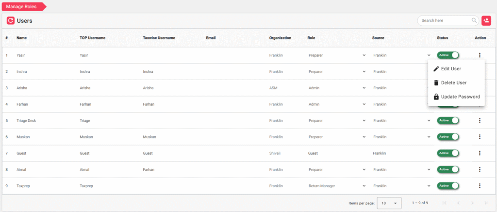Disable Active status for Guest user
Screen dimensions: 497x212
(x=448, y=153)
